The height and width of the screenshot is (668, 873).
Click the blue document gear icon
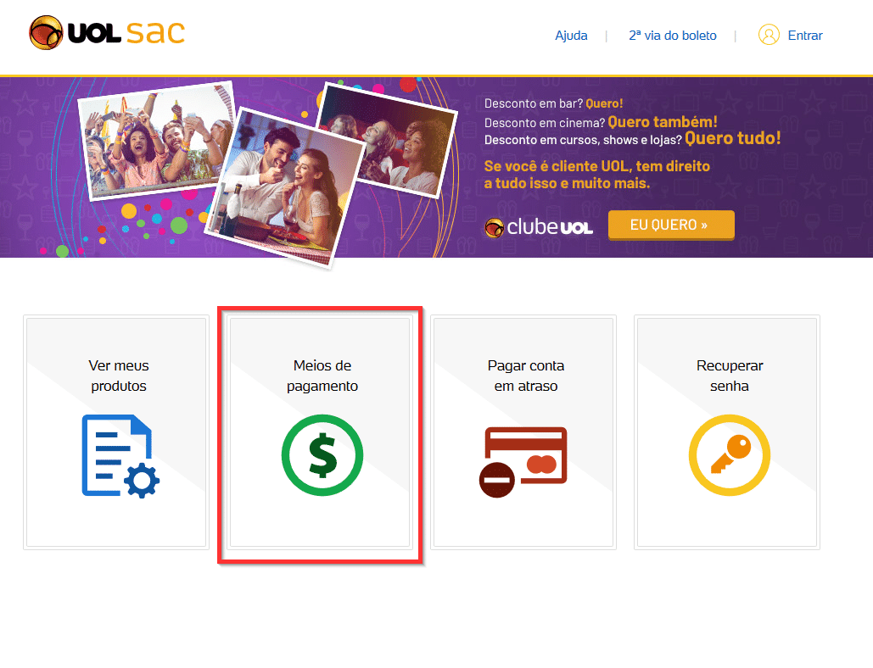pos(120,455)
